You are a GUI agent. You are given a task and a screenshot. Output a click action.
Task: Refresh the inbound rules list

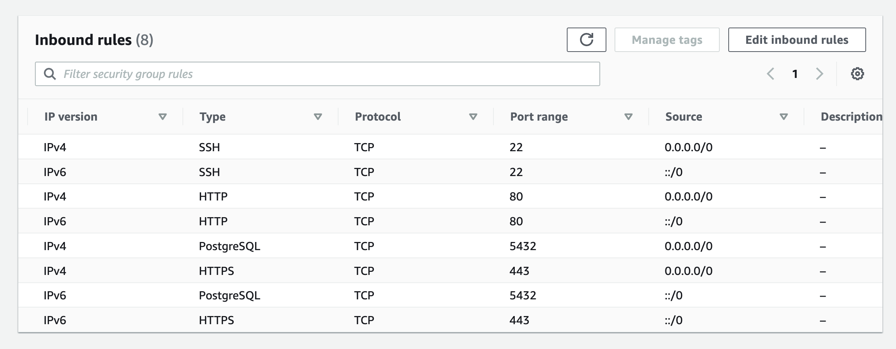[x=586, y=39]
